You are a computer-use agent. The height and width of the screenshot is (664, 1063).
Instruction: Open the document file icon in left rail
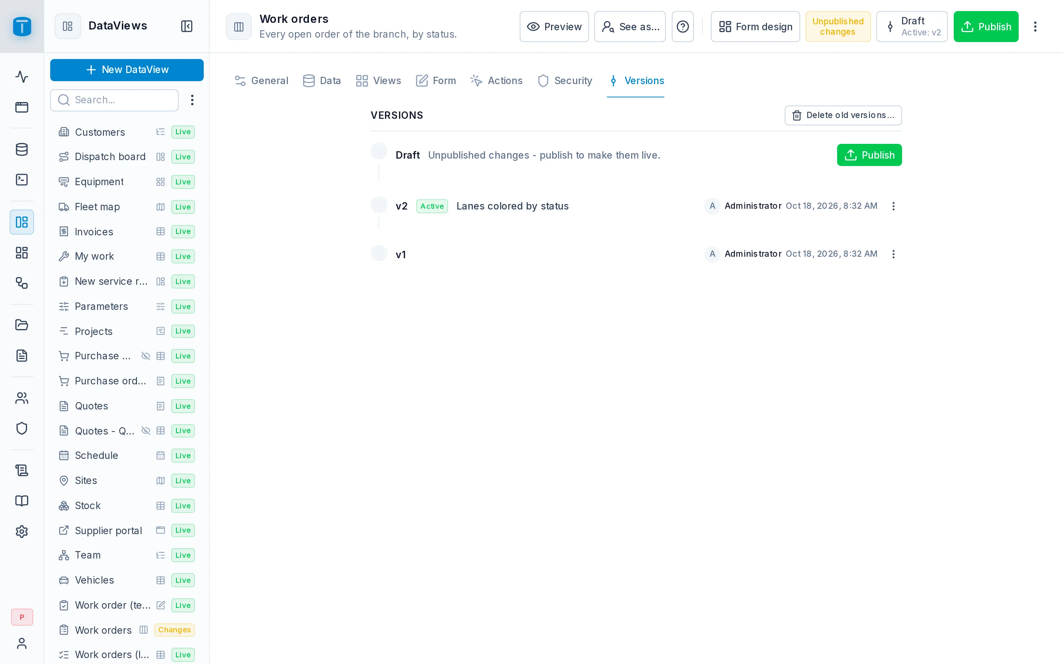coord(22,355)
